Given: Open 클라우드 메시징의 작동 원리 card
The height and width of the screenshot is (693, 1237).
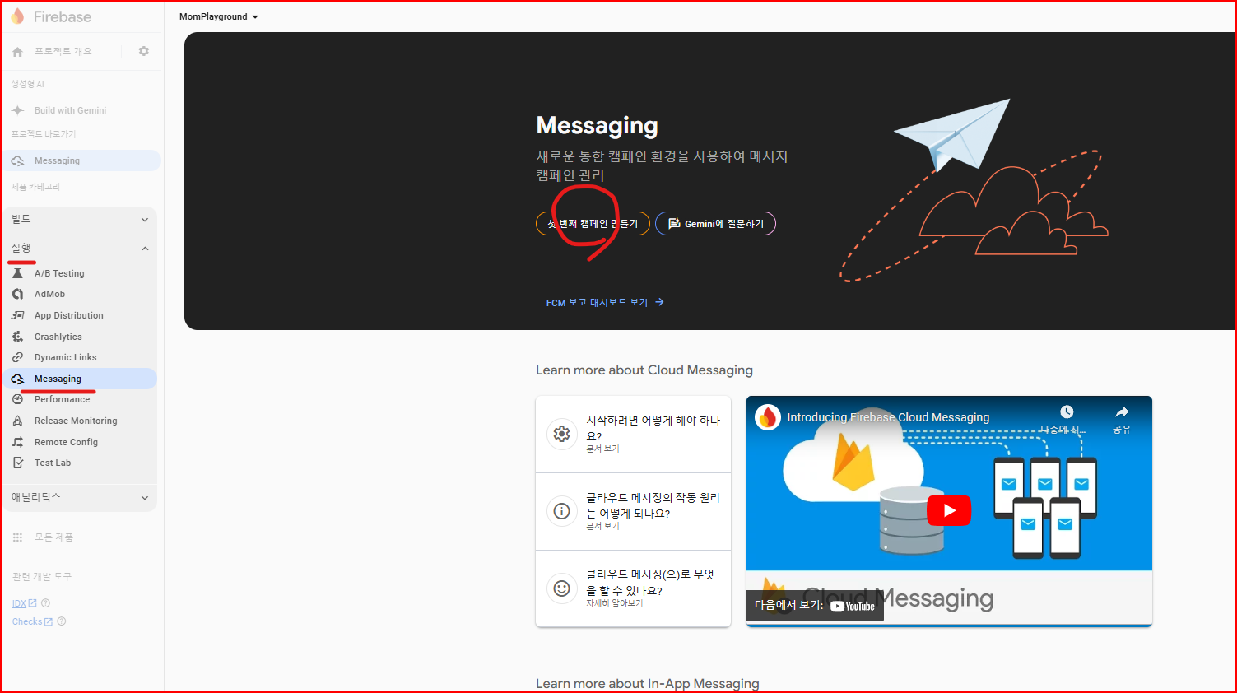Looking at the screenshot, I should point(633,512).
